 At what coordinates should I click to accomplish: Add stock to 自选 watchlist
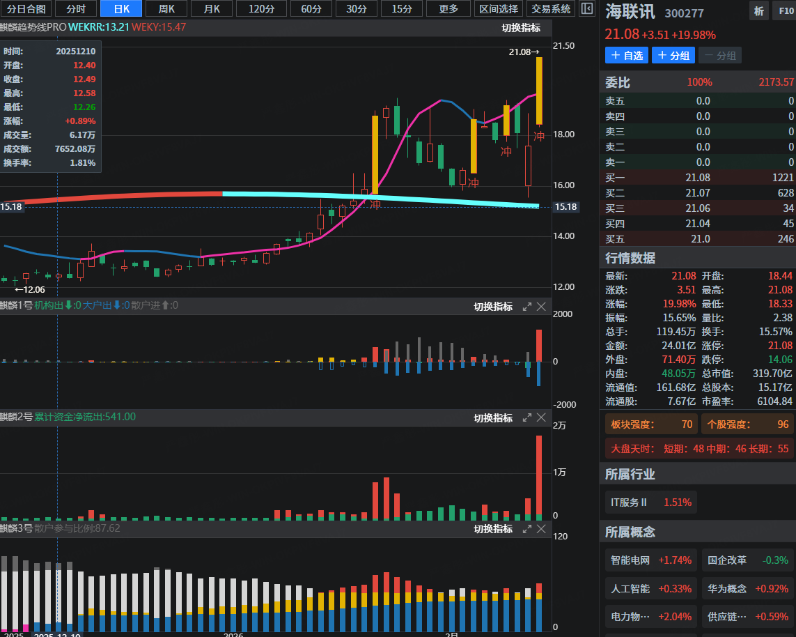pos(627,56)
